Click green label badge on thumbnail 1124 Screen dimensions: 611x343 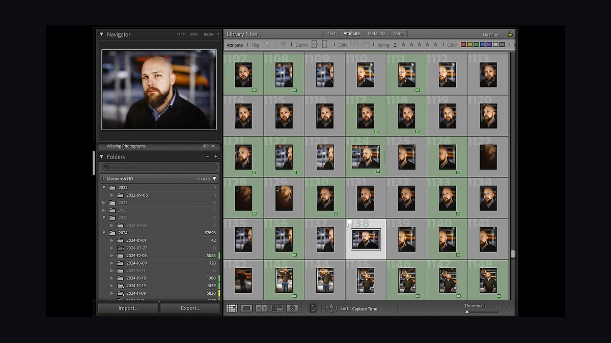[x=378, y=172]
